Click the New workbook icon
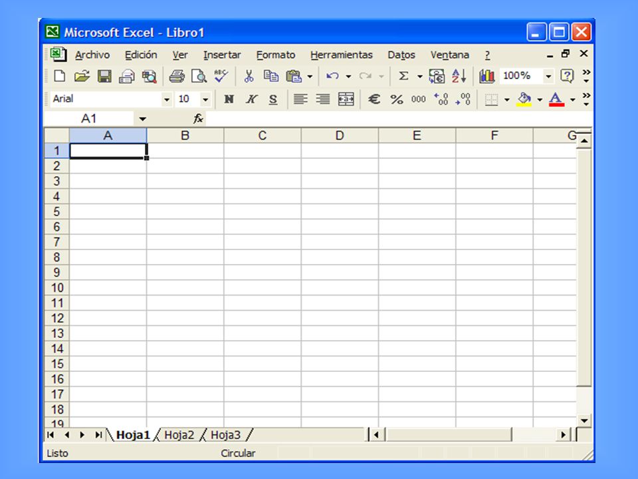 click(59, 76)
